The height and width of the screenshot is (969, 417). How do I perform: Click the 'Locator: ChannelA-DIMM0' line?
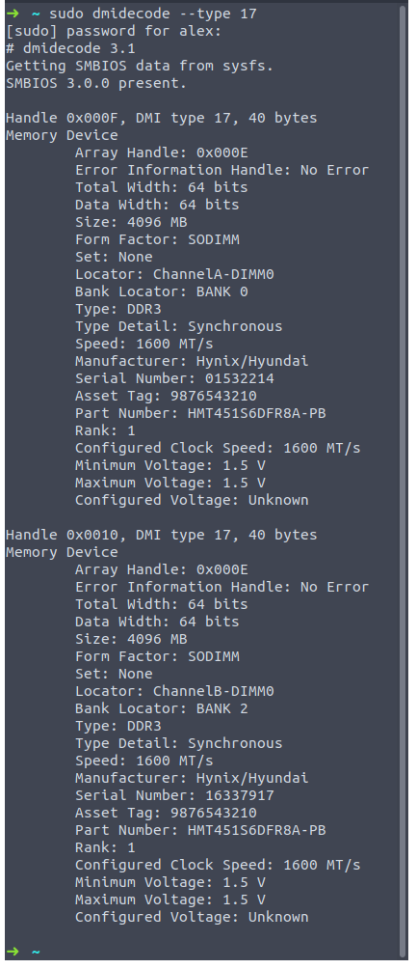pos(174,274)
